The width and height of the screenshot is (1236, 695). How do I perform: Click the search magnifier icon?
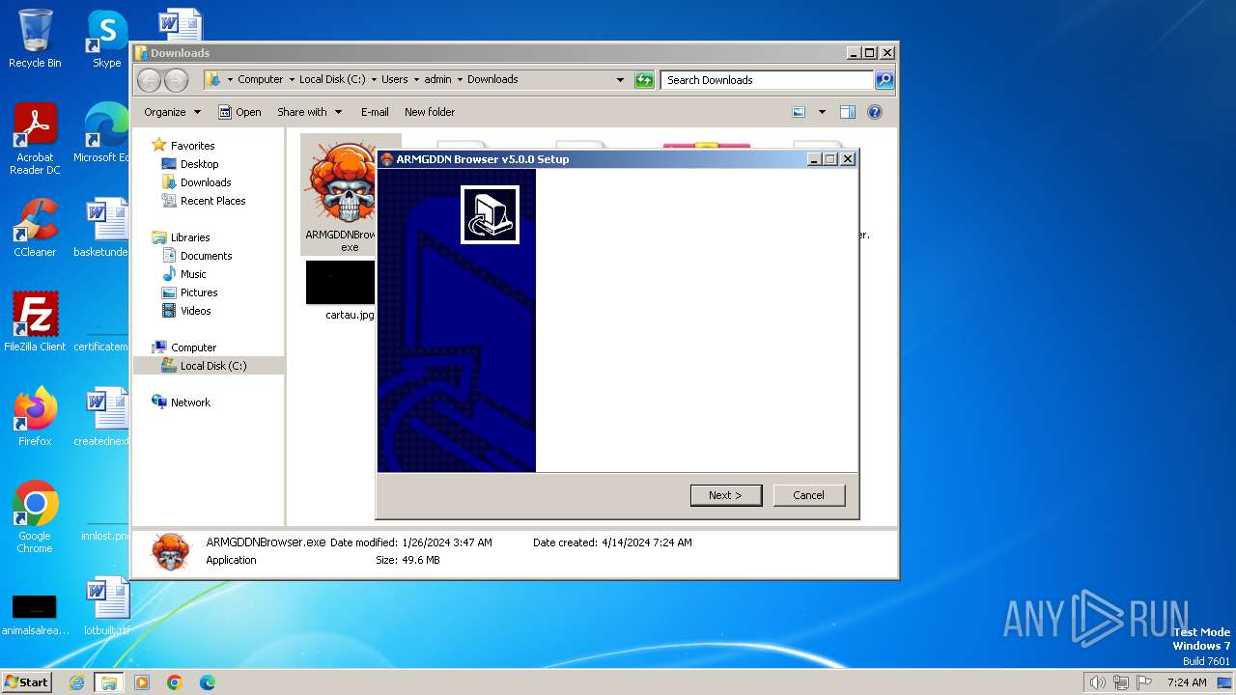(885, 80)
